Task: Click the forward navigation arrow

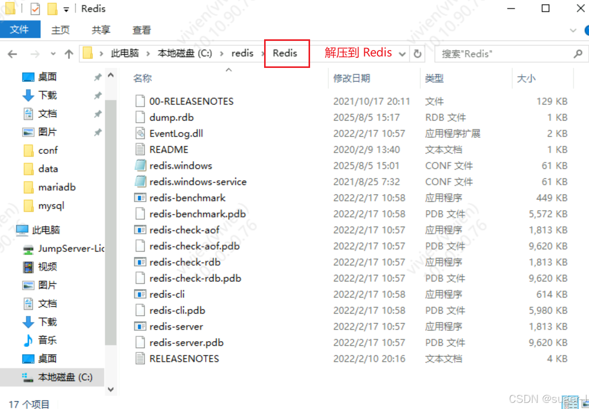Action: click(x=35, y=54)
